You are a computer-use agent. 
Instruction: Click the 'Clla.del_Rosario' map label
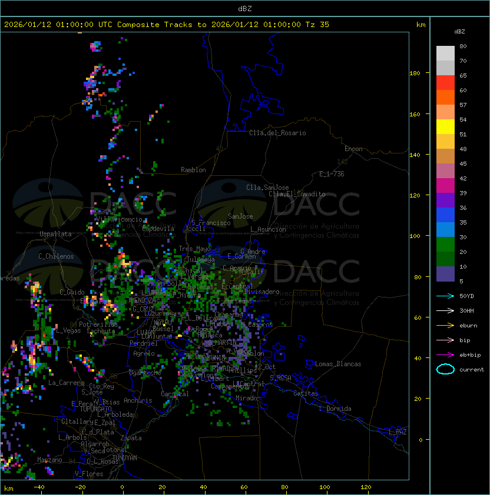(x=277, y=133)
